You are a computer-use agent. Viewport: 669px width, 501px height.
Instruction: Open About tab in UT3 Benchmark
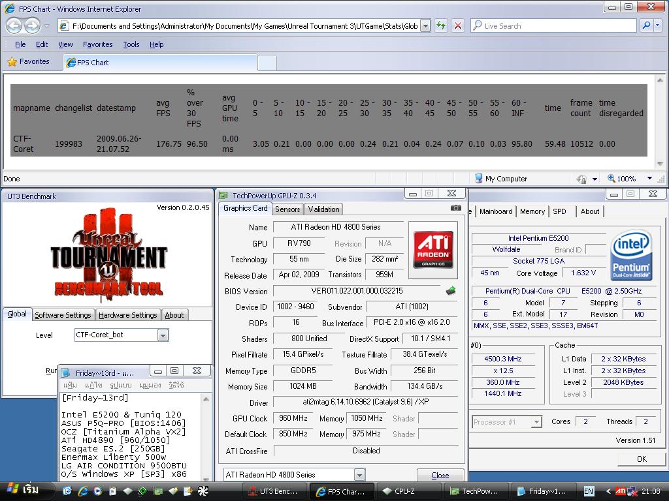coord(174,315)
